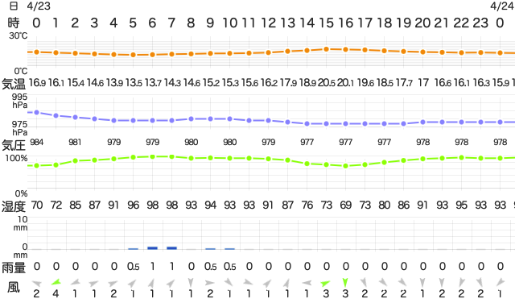Screen dimensions: 515x303
Task: Click the temperature value 17.7
Action: [x=404, y=82]
